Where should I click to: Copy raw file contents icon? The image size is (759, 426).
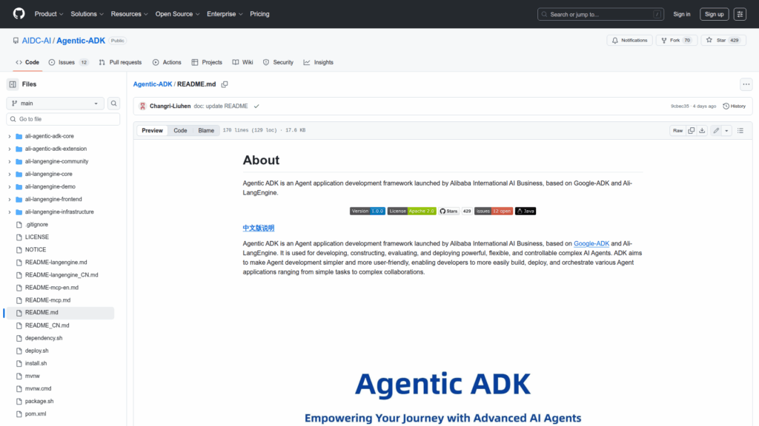(x=691, y=130)
